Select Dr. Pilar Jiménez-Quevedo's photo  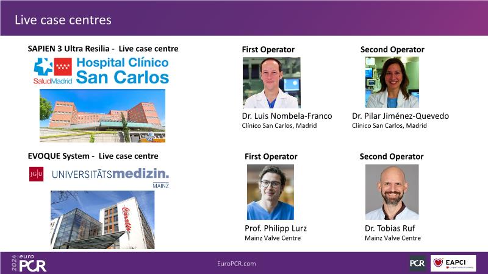tap(392, 82)
